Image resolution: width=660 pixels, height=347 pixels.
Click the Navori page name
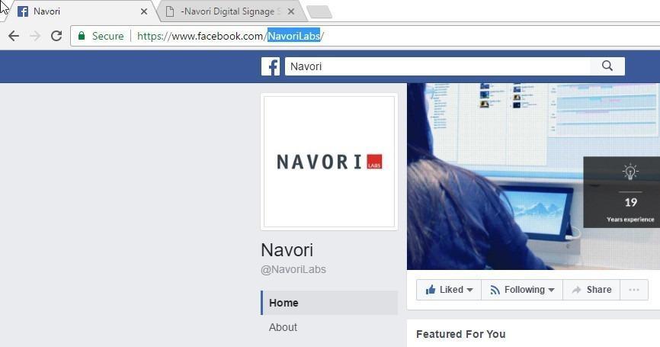(x=287, y=250)
